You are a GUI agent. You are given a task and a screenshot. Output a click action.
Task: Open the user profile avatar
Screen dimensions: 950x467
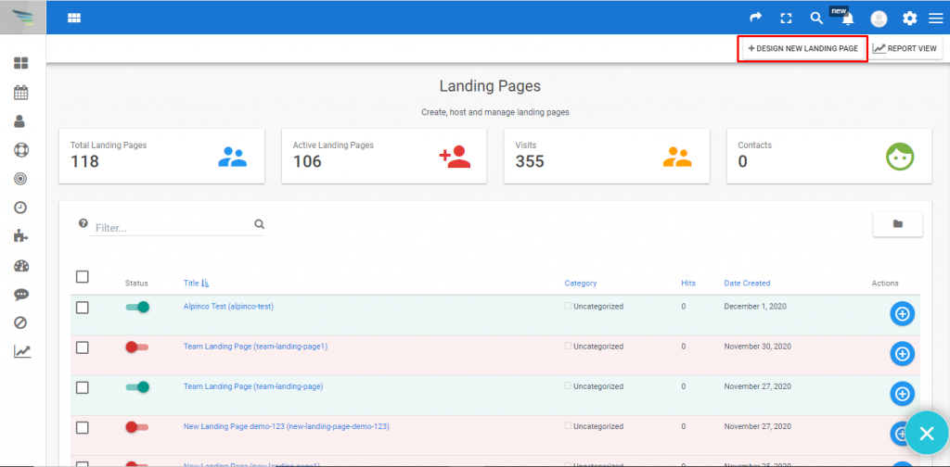(x=879, y=19)
